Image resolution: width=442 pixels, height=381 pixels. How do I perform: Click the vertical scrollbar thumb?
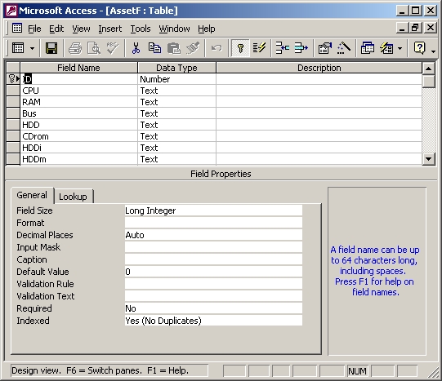pyautogui.click(x=428, y=82)
